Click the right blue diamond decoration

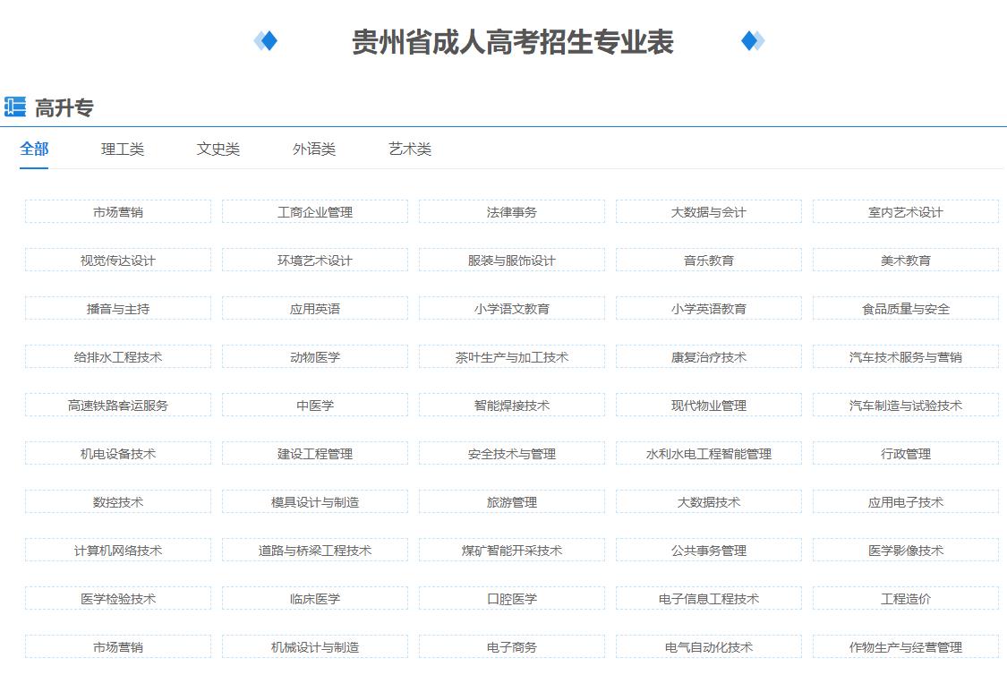click(752, 41)
